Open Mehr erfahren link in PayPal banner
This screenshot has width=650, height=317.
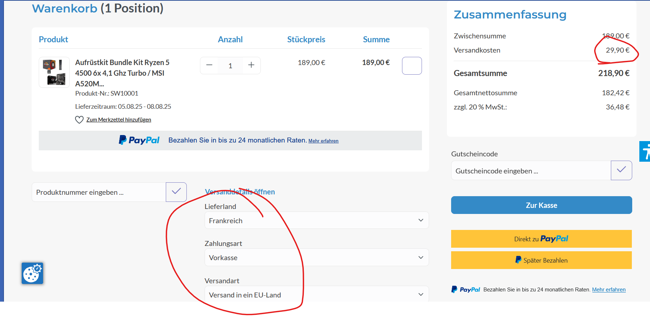click(323, 141)
